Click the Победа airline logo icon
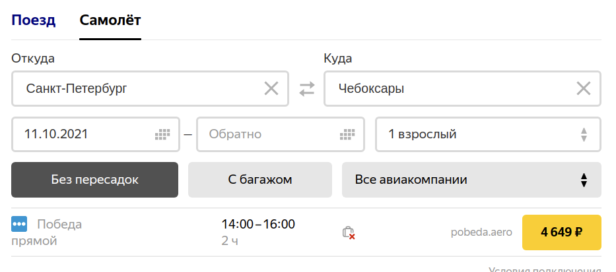616x272 pixels. [19, 224]
